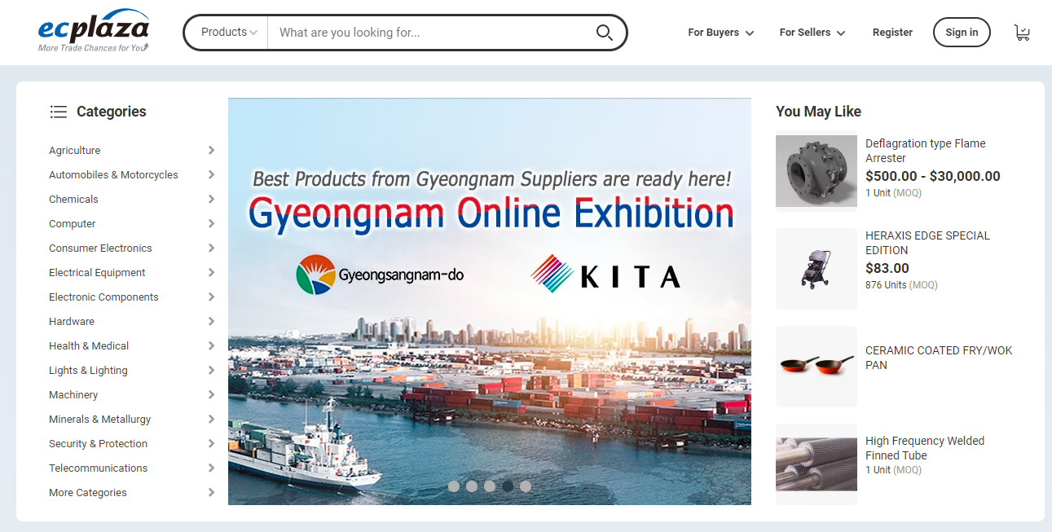The image size is (1052, 532).
Task: Expand the Machinery chevron arrow
Action: 211,395
